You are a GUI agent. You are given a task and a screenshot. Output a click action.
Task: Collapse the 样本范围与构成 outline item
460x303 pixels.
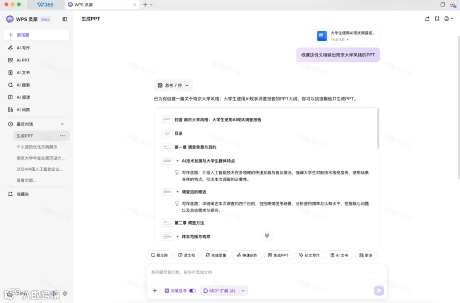coord(178,237)
